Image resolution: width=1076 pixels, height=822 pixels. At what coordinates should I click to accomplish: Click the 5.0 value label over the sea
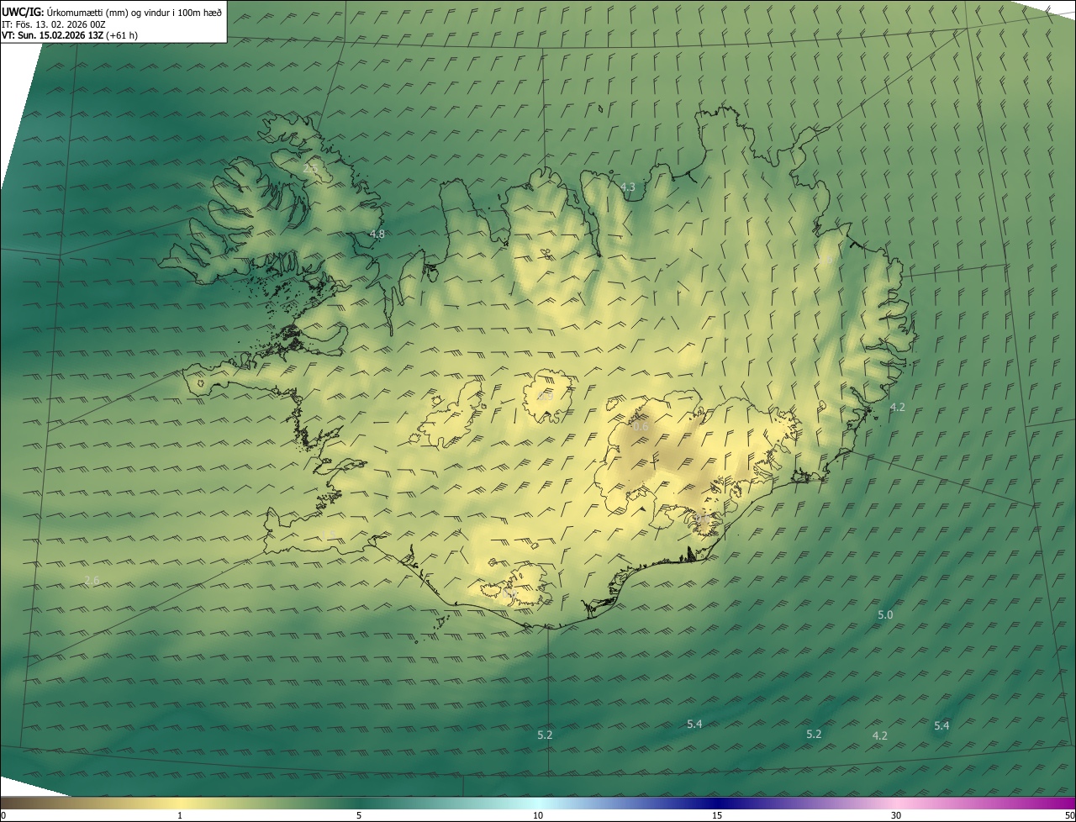885,614
